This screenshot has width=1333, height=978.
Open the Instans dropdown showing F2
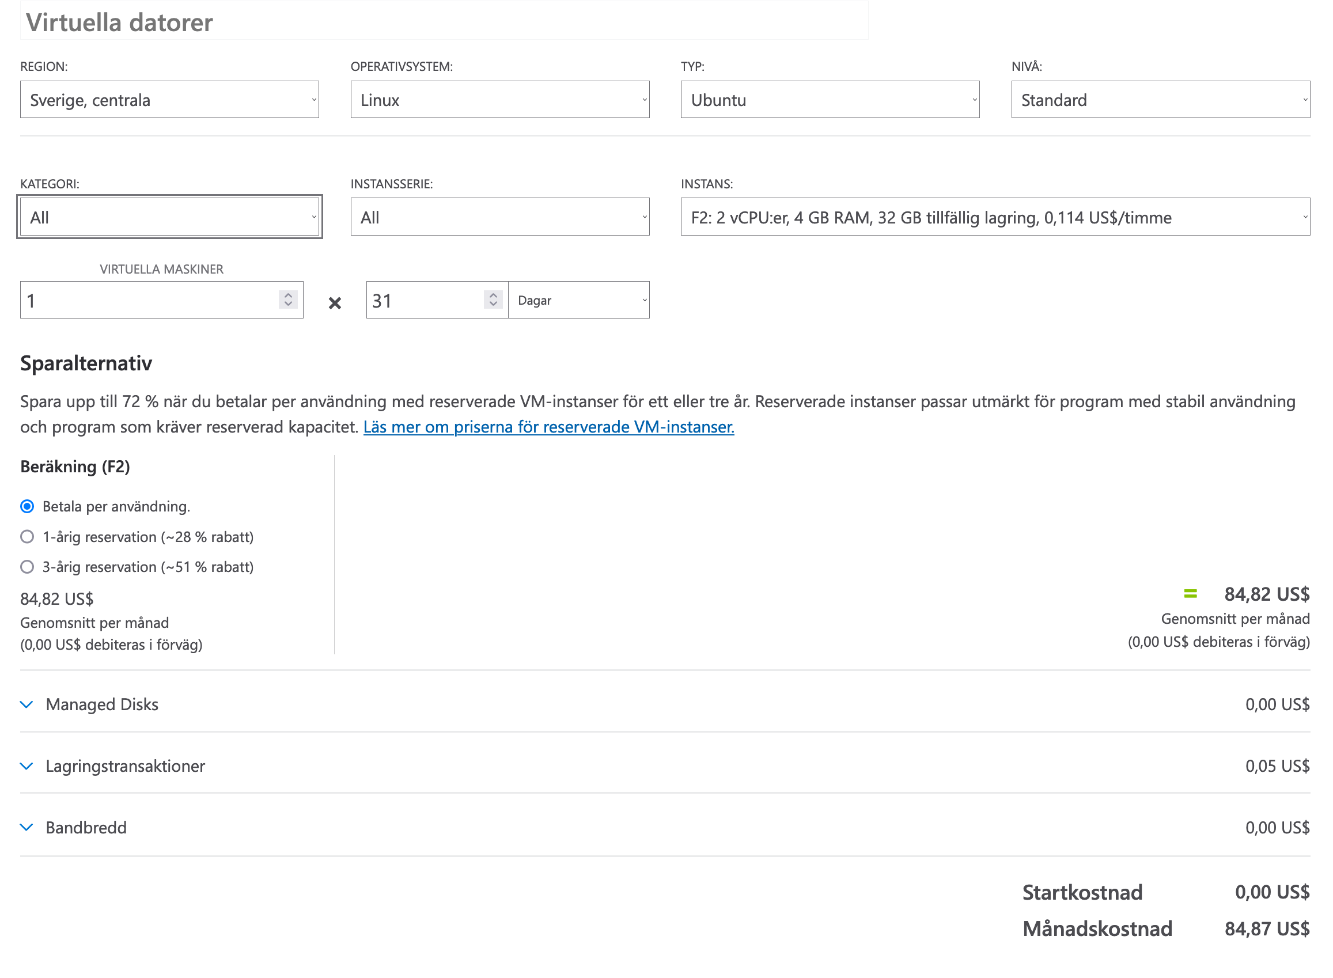[994, 217]
